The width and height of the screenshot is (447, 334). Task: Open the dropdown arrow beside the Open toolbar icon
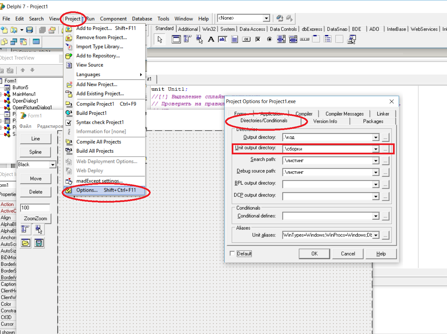(22, 30)
